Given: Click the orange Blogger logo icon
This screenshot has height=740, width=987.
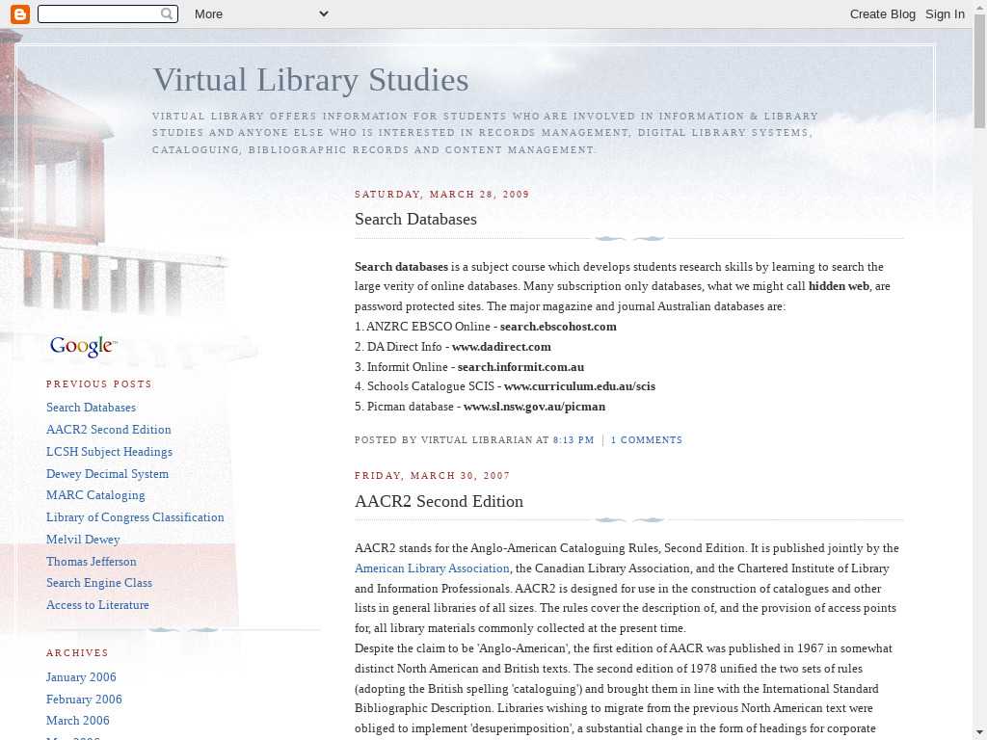Looking at the screenshot, I should tap(19, 13).
